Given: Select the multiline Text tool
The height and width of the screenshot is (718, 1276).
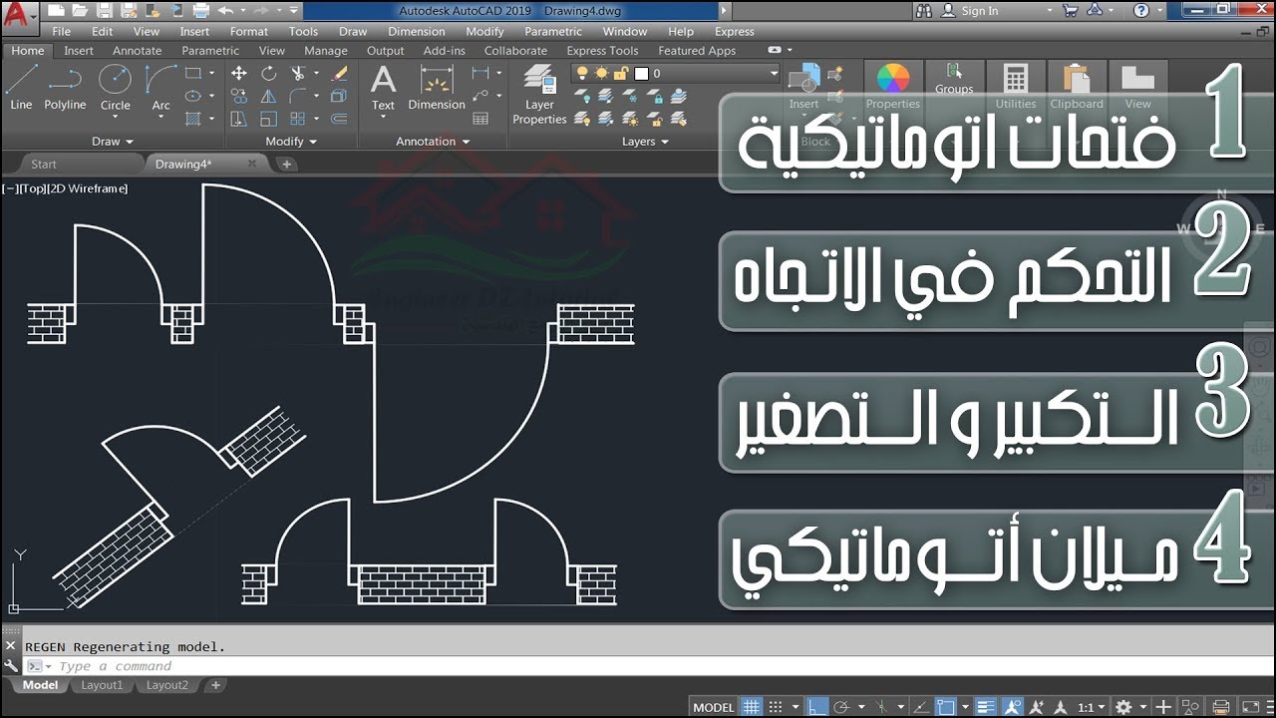Looking at the screenshot, I should (x=383, y=88).
